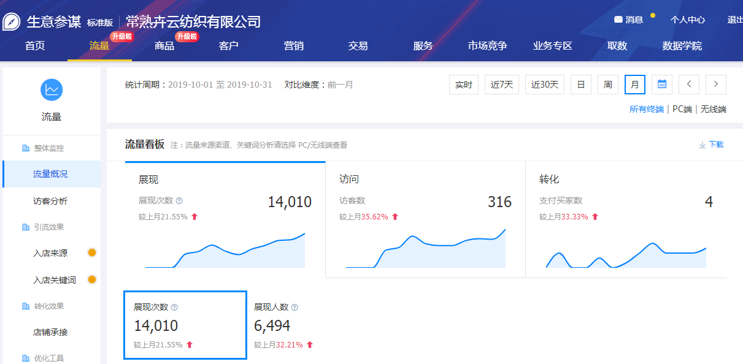This screenshot has height=364, width=743.
Task: Filter by 所有终端
Action: 647,109
